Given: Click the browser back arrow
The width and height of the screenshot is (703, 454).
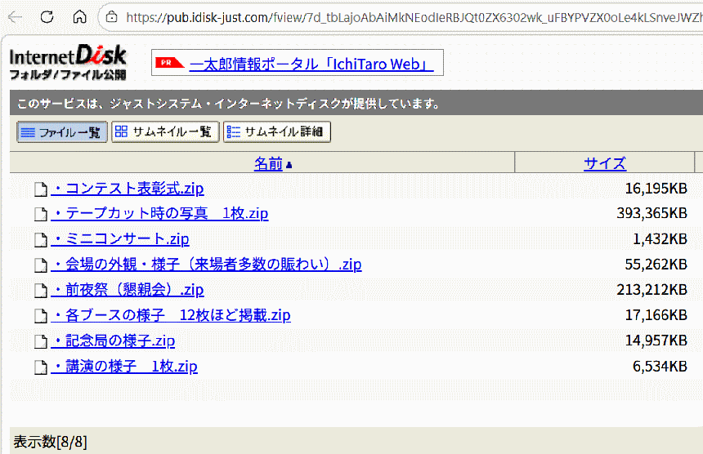Looking at the screenshot, I should click(x=16, y=17).
